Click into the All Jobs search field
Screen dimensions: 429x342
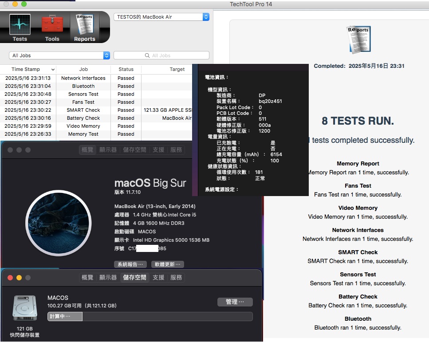[x=161, y=55]
